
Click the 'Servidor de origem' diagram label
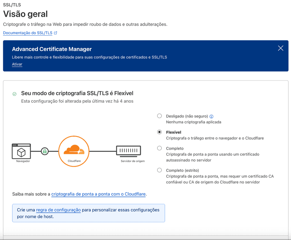(133, 161)
